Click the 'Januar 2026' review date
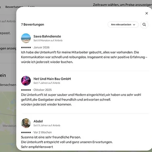The width and height of the screenshot is (152, 152). pos(42,47)
